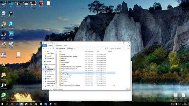The height and width of the screenshot is (106, 189).
Task: Expand Downloads tree node
Action: [44, 72]
